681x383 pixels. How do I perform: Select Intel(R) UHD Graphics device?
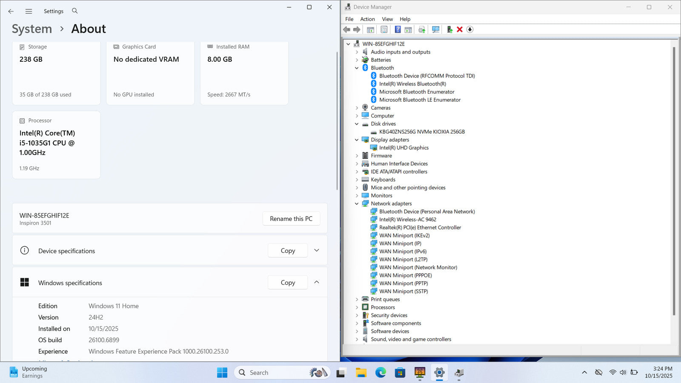[403, 148]
